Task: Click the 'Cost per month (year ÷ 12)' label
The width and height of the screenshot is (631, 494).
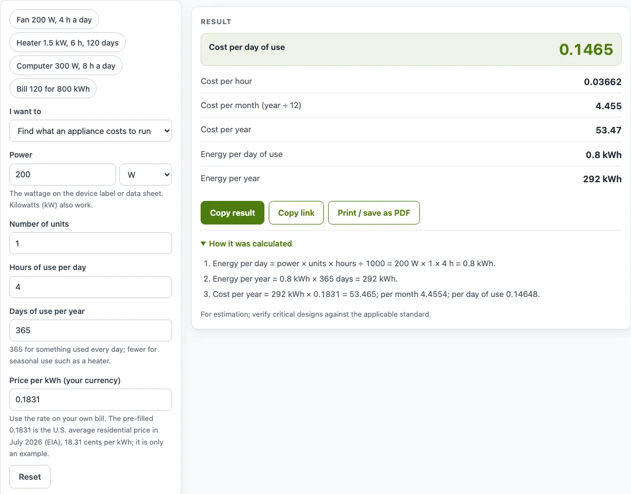Action: pos(251,105)
